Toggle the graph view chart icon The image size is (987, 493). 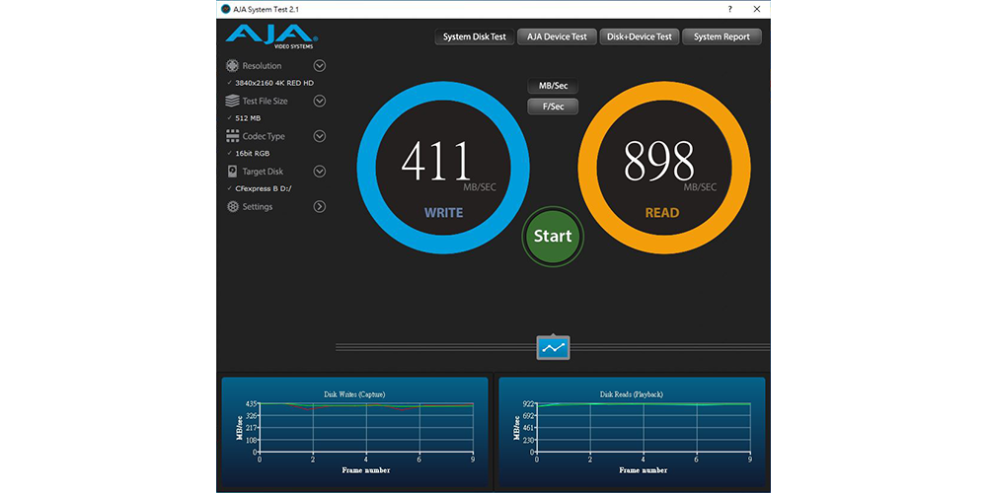click(x=553, y=347)
